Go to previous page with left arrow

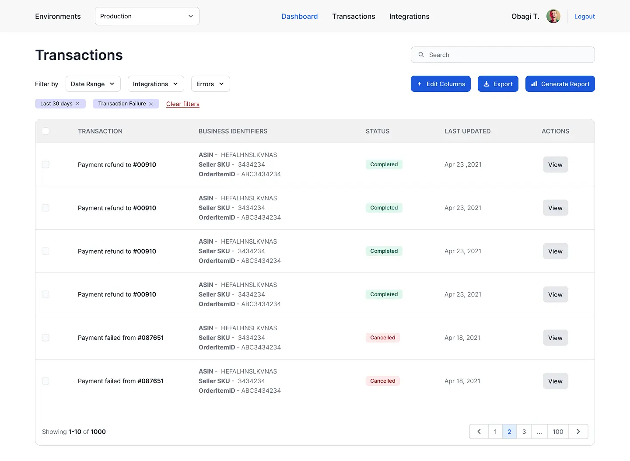tap(479, 432)
